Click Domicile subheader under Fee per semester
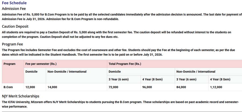 click(x=31, y=72)
